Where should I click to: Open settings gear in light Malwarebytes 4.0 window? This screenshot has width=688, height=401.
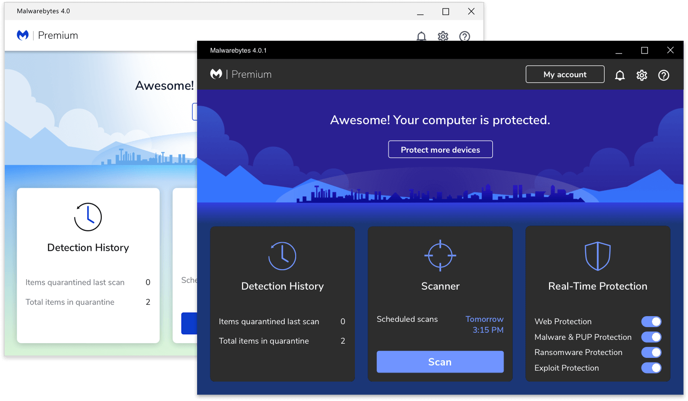pos(443,36)
